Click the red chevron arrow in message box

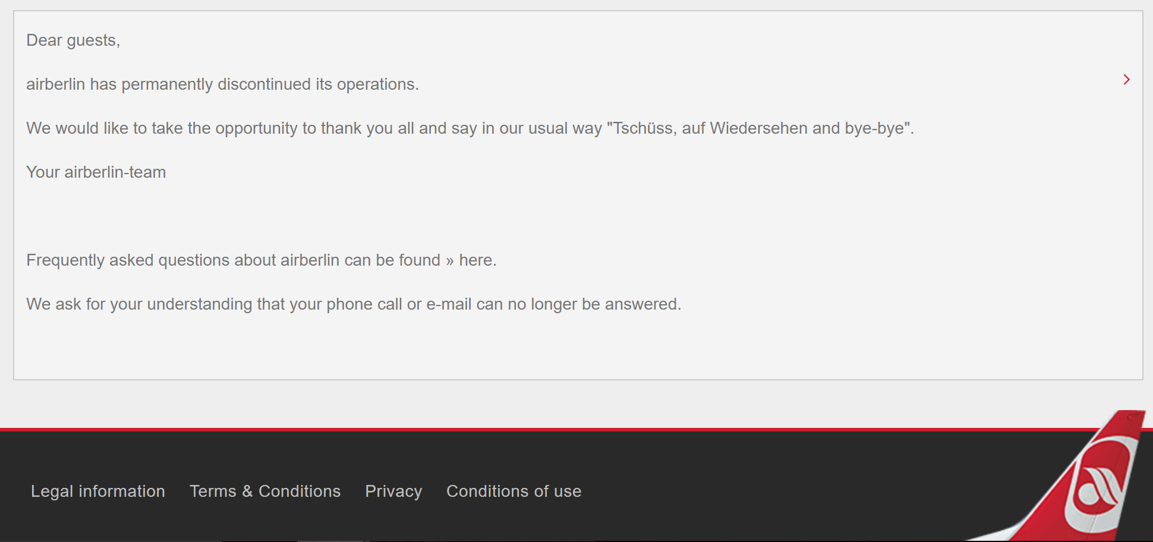pos(1126,80)
